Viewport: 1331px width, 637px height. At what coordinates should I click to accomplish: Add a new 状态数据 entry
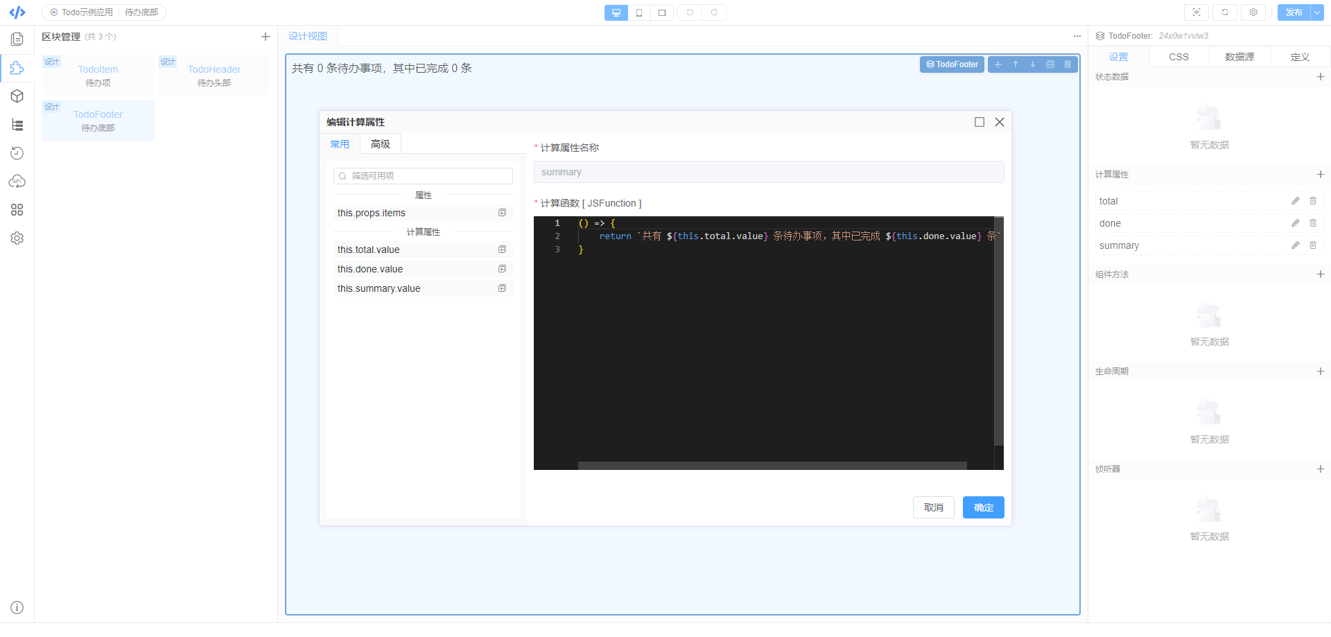pos(1321,77)
